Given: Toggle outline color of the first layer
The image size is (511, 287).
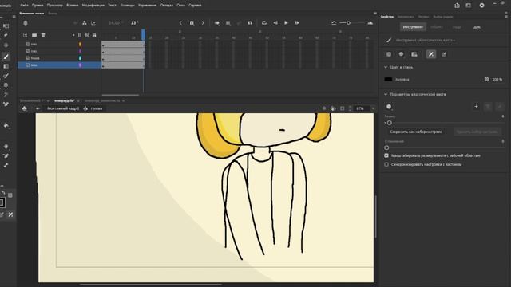Looking at the screenshot, I should [80, 44].
